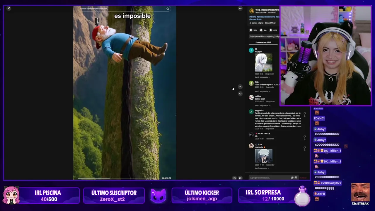Click chat username EDYH01
The height and width of the screenshot is (211, 375).
[319, 118]
